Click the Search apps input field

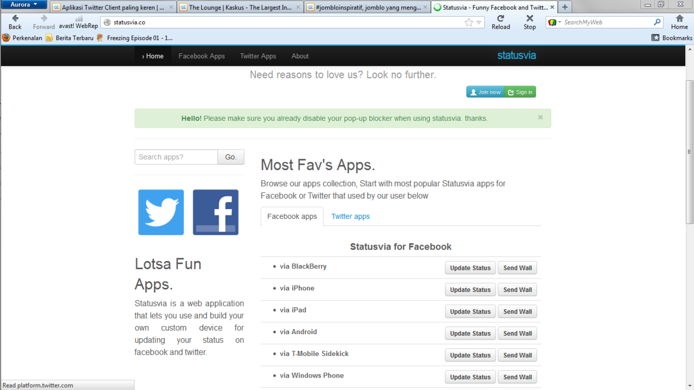point(176,157)
